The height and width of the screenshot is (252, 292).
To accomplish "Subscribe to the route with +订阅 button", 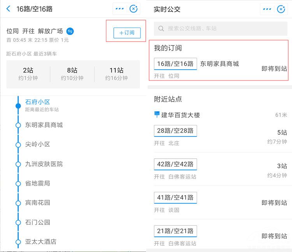I will click(127, 33).
